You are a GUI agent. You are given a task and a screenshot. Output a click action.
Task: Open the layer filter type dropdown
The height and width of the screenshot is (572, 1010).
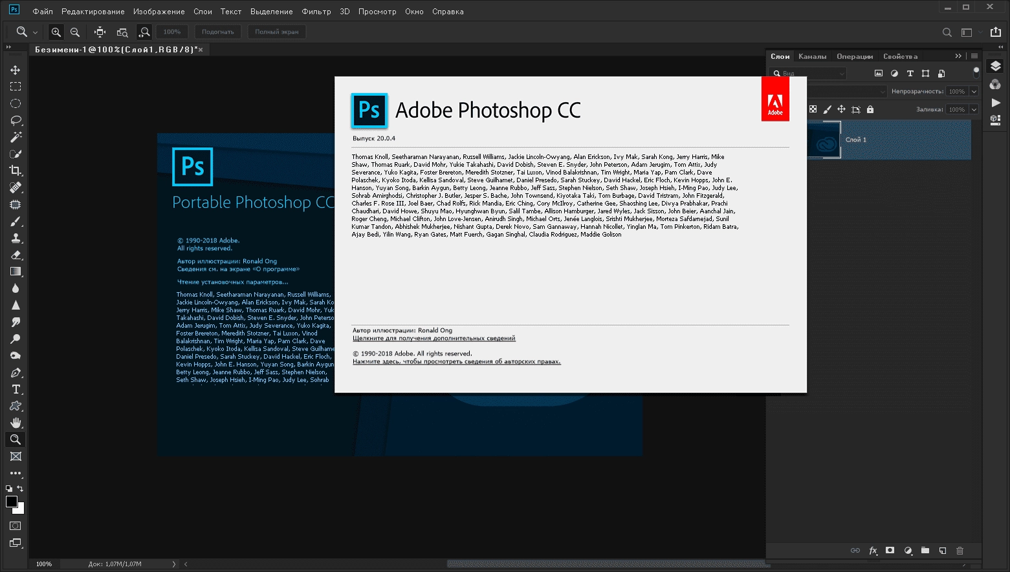pyautogui.click(x=807, y=74)
